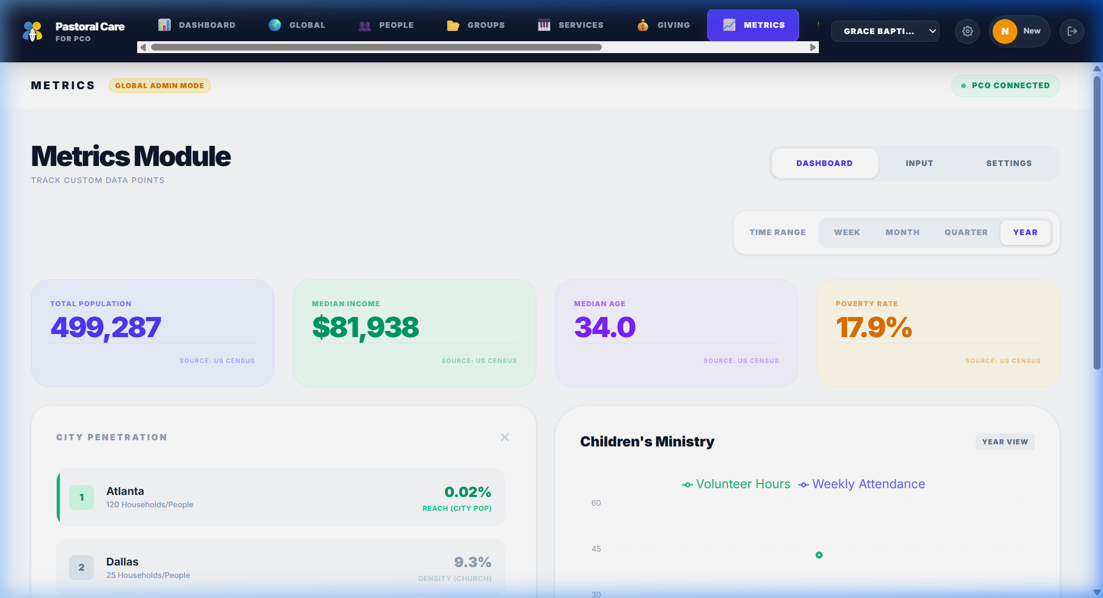Open the settings gear icon

(x=967, y=31)
